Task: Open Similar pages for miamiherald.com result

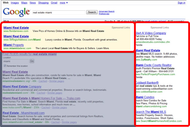Action: tap(69, 122)
